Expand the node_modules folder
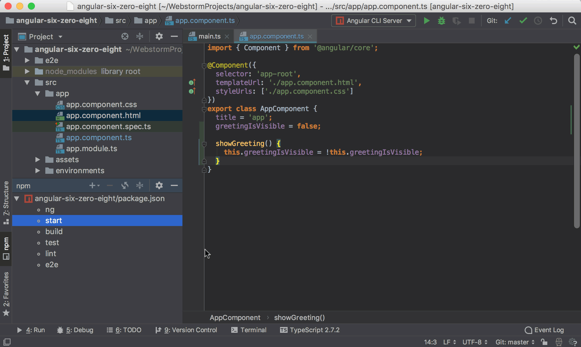This screenshot has width=581, height=347. (x=27, y=71)
